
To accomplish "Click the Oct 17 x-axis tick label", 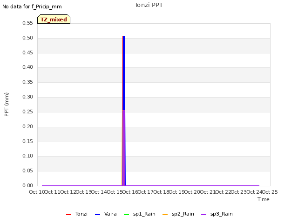I will coord(146,192).
